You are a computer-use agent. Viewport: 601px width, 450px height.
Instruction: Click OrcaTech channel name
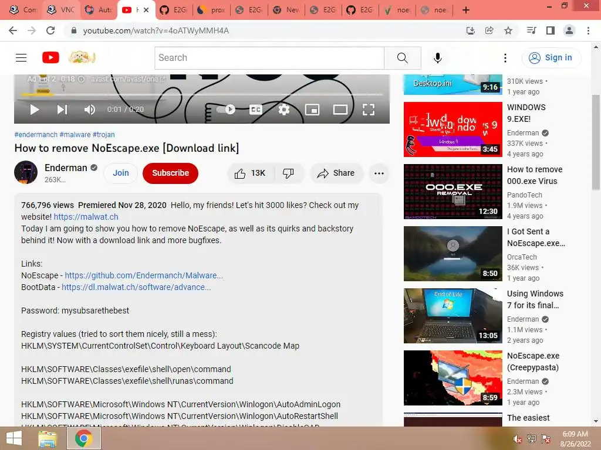522,257
